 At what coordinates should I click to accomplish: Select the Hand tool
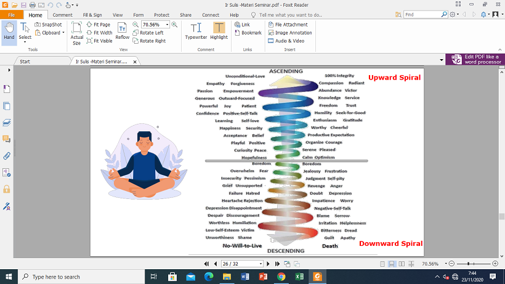click(x=9, y=31)
